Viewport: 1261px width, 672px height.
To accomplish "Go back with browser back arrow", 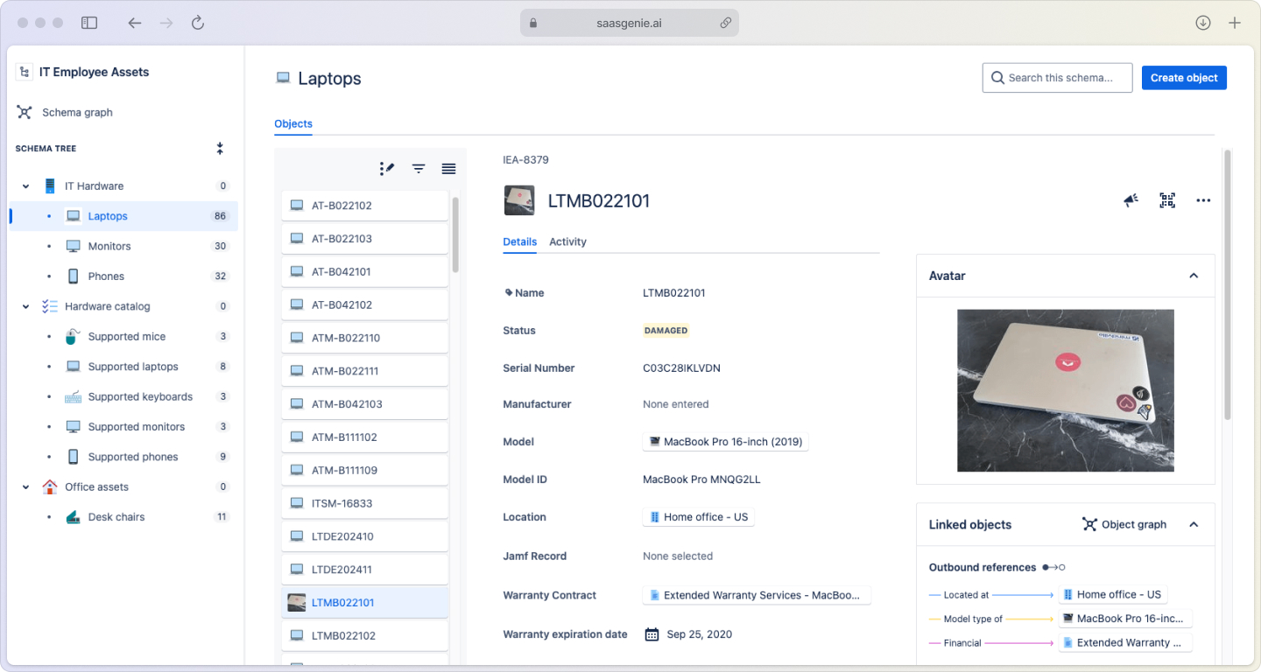I will 134,23.
